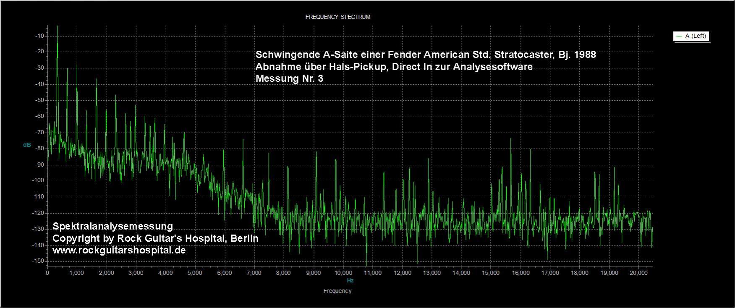Click the Schwingende A-Saite description line
This screenshot has width=735, height=308.
pyautogui.click(x=426, y=55)
